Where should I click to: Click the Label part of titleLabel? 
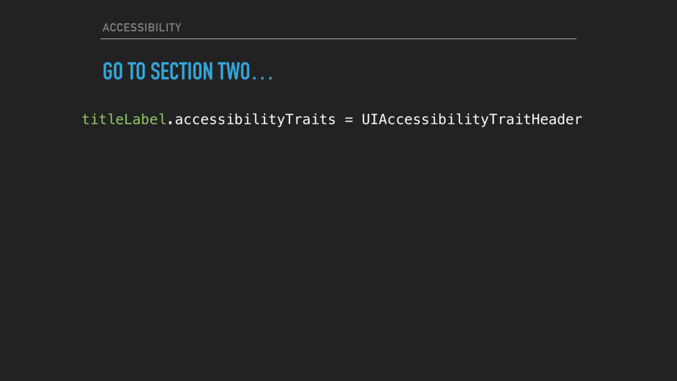(x=145, y=119)
